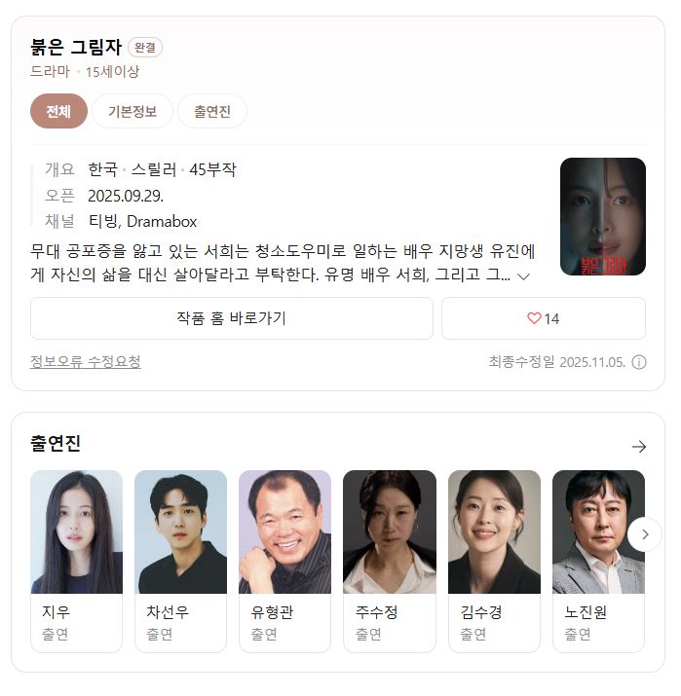Open the 붉은 그림자 poster thumbnail
The image size is (681, 696).
coord(602,217)
